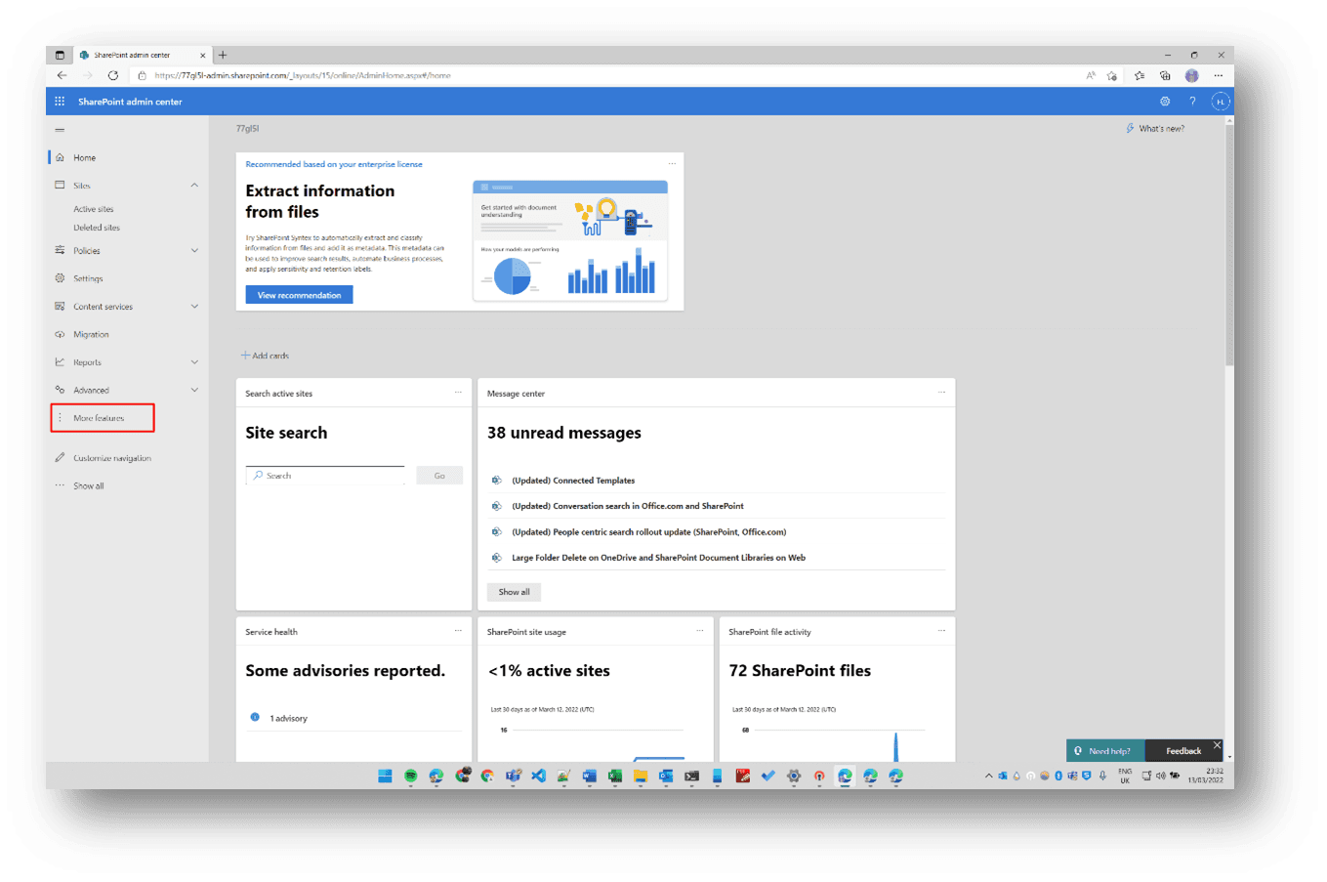
Task: Open the account manager avatar in SharePoint header
Action: (x=1220, y=102)
